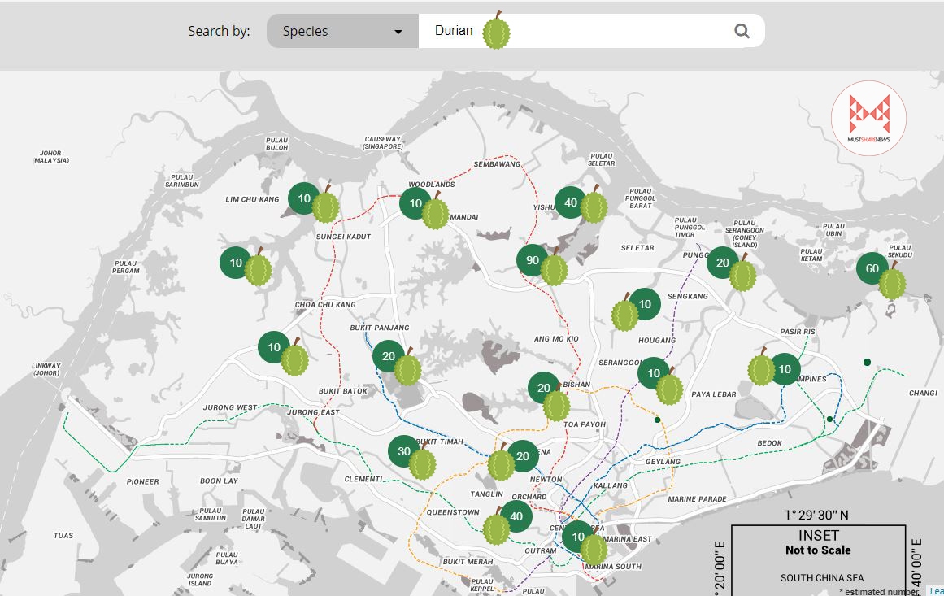Click the 10 durian marker at Lim Chu Kang
Viewport: 944px width, 596px height.
click(x=304, y=198)
